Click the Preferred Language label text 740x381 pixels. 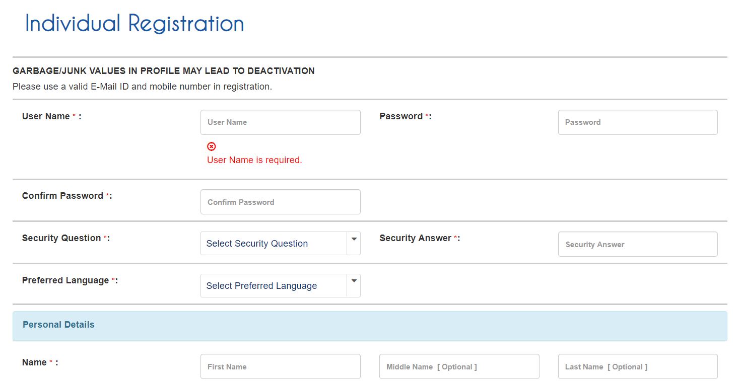point(65,280)
